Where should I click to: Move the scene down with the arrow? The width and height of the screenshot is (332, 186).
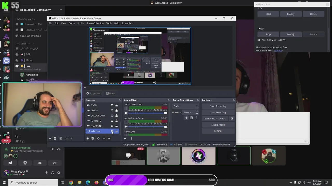click(x=71, y=138)
